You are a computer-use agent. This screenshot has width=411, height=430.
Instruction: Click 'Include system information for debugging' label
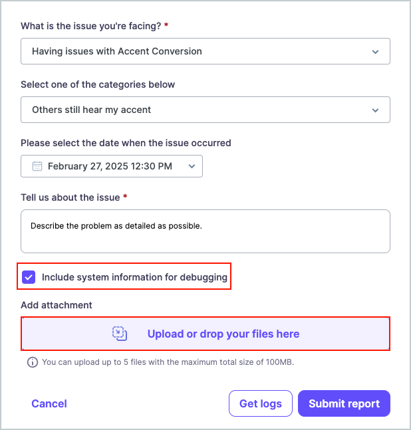[134, 277]
